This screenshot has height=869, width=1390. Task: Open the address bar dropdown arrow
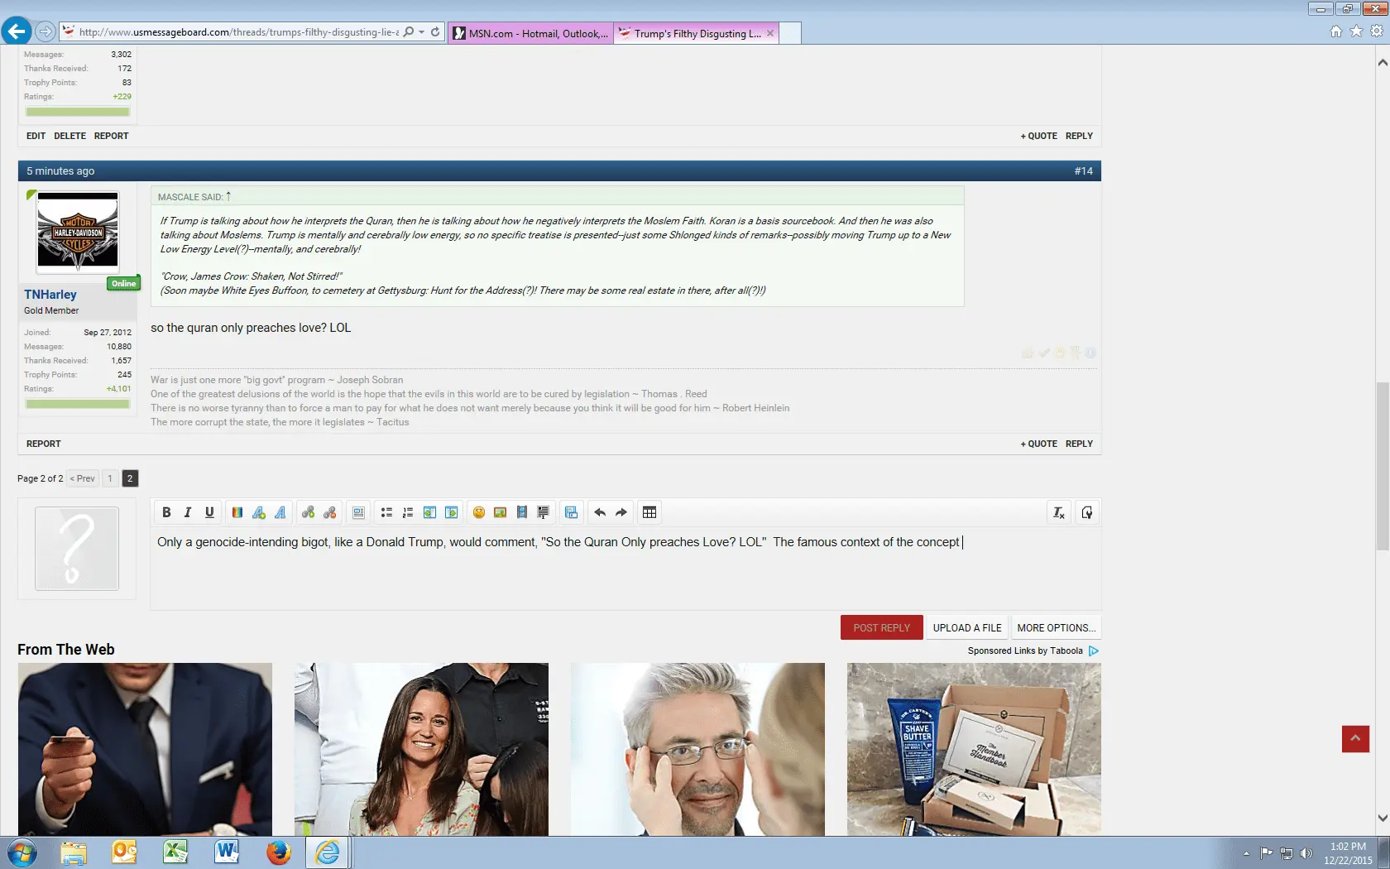[422, 32]
